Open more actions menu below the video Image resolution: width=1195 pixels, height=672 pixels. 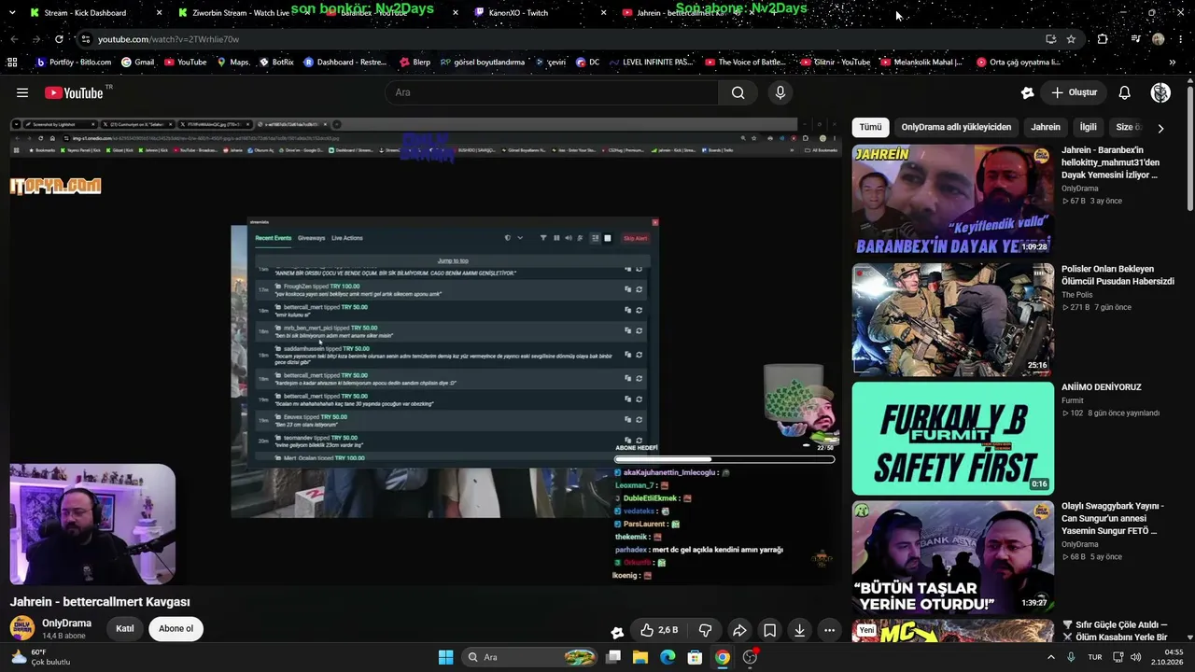(x=829, y=630)
